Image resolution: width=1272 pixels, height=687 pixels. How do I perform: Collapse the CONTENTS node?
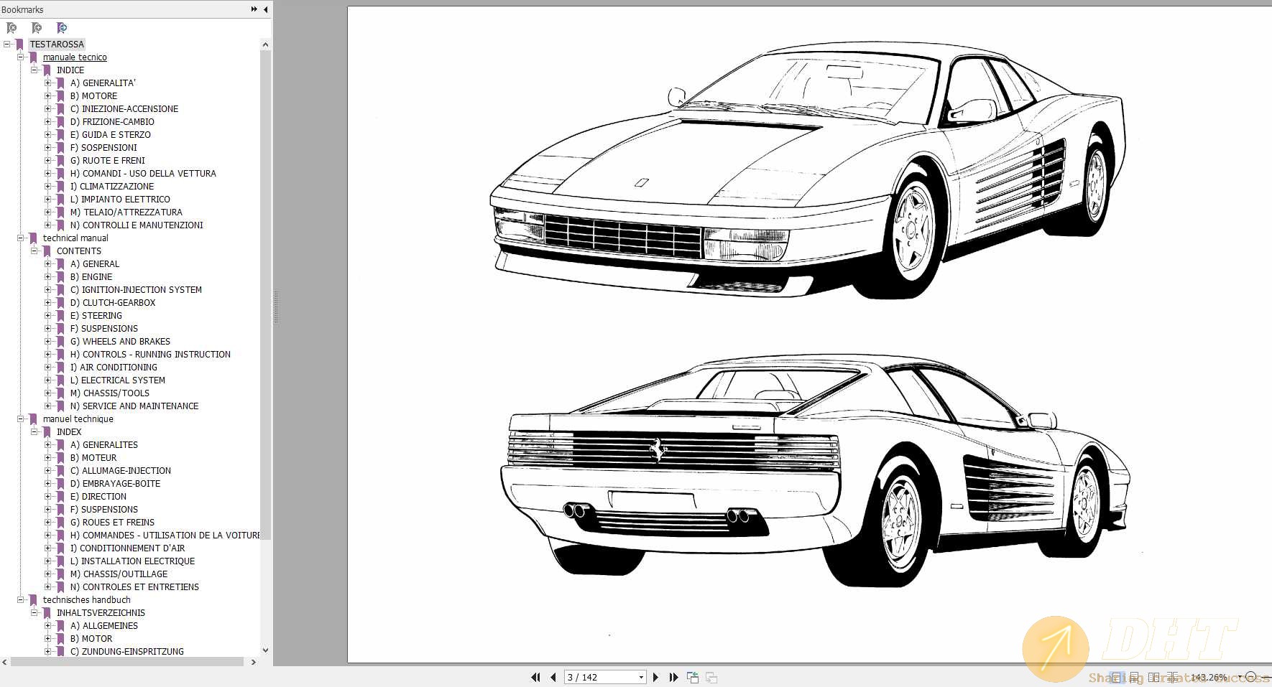pos(34,251)
